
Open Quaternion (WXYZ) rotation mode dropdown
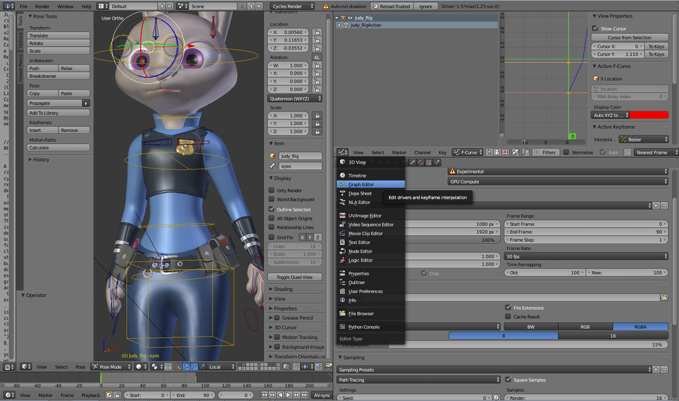295,99
